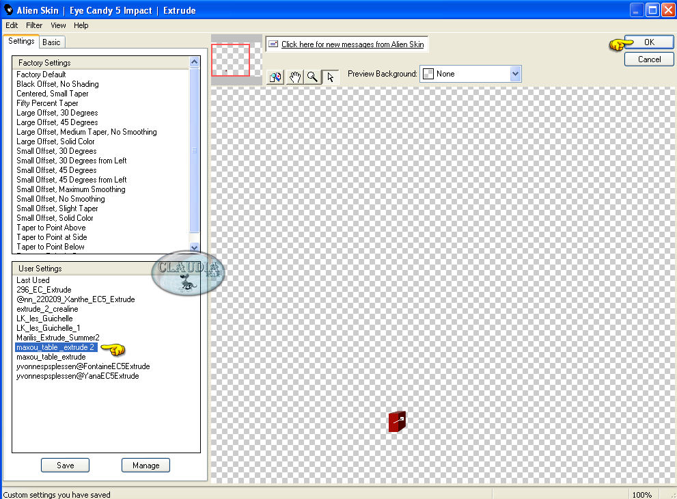The image size is (677, 499).
Task: Select maxou_table _extrude 2 setting
Action: click(x=55, y=347)
